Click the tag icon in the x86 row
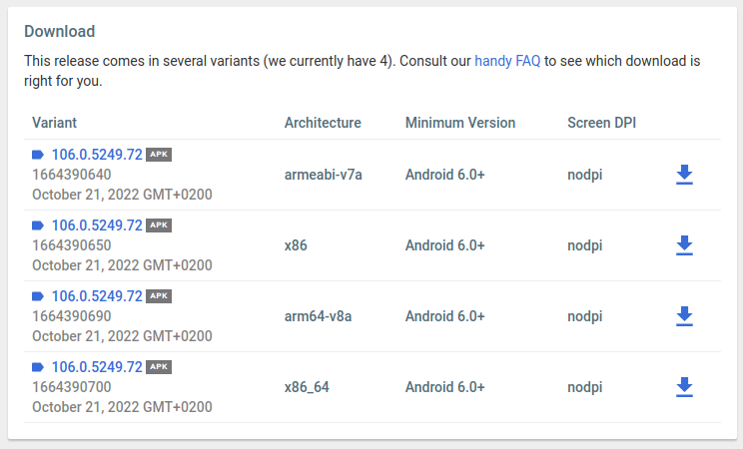 (x=38, y=225)
